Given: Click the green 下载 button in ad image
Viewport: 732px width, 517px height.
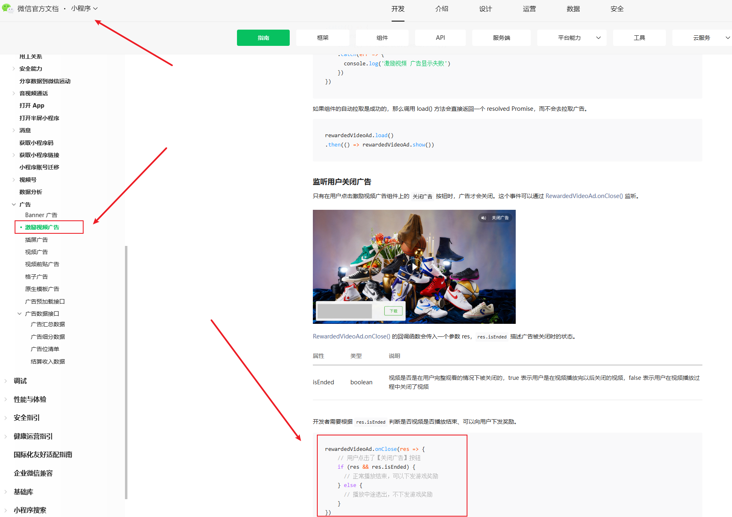Looking at the screenshot, I should [394, 311].
